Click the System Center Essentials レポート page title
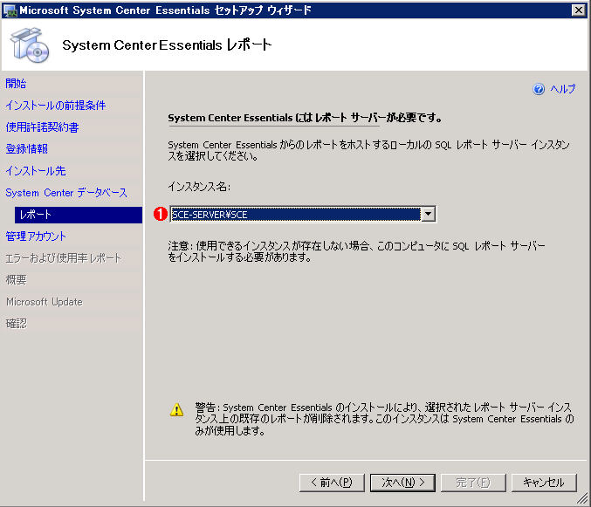 (x=167, y=45)
